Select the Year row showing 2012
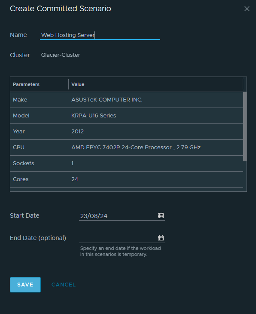Image resolution: width=256 pixels, height=314 pixels. (127, 132)
